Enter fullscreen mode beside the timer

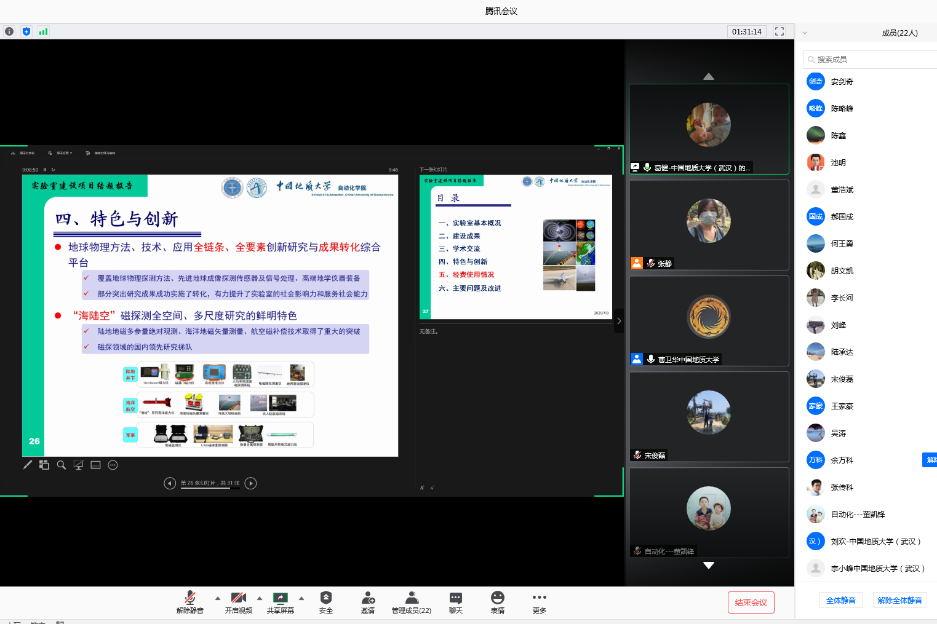(x=780, y=31)
